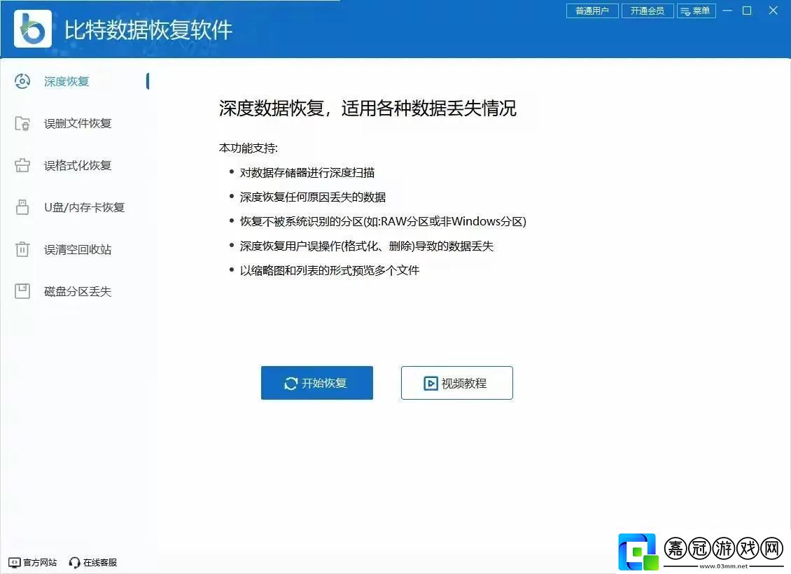Close the recovery software window

coord(773,10)
